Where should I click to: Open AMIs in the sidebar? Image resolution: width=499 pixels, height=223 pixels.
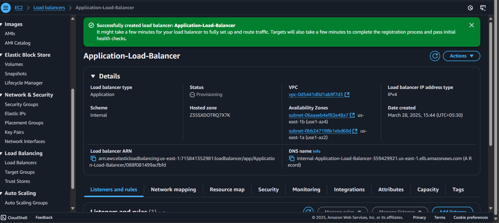click(x=10, y=34)
